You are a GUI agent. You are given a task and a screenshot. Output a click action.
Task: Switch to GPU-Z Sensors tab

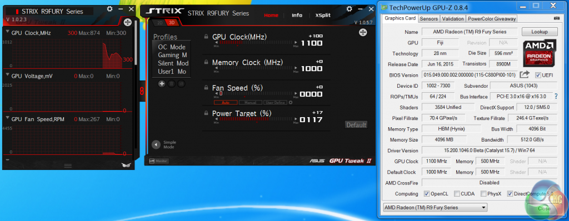pyautogui.click(x=430, y=18)
